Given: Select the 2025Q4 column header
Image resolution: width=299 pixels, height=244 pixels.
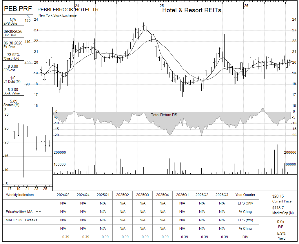Looking at the screenshot, I should click(x=163, y=195).
